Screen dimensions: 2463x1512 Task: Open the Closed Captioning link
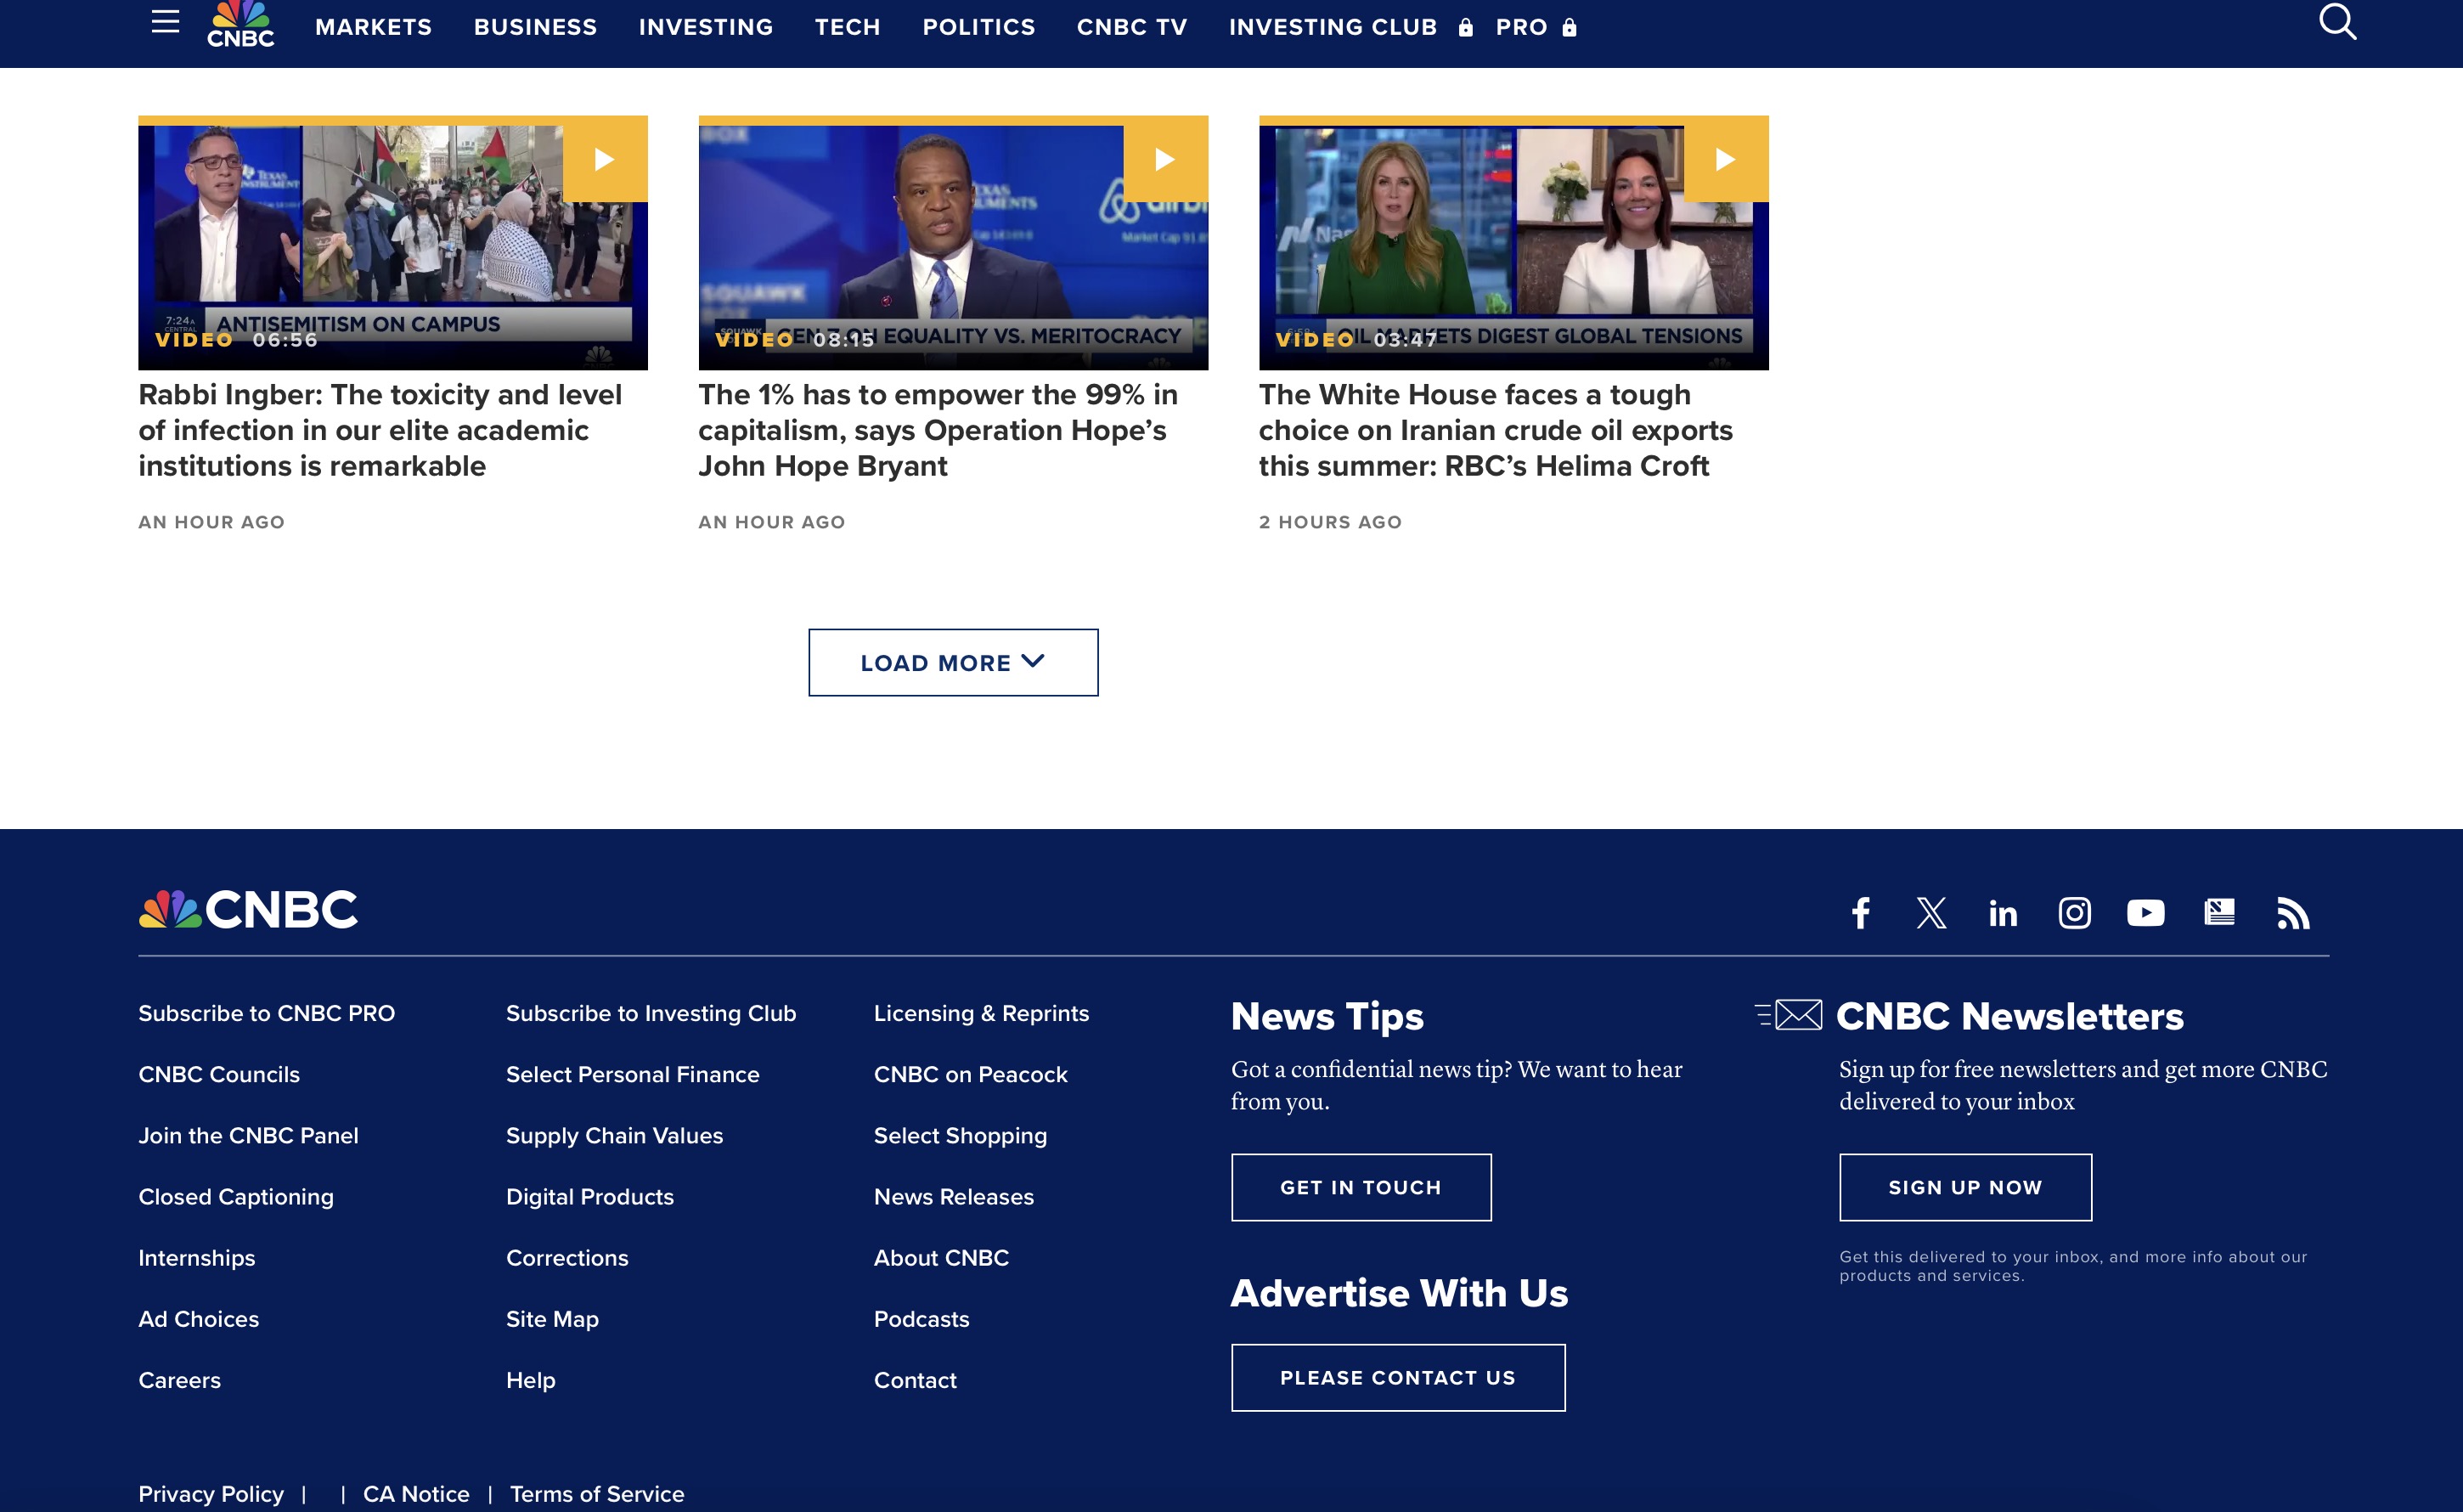(x=236, y=1197)
